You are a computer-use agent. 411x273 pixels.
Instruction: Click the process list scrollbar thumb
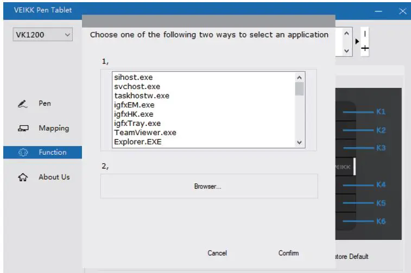coord(299,89)
